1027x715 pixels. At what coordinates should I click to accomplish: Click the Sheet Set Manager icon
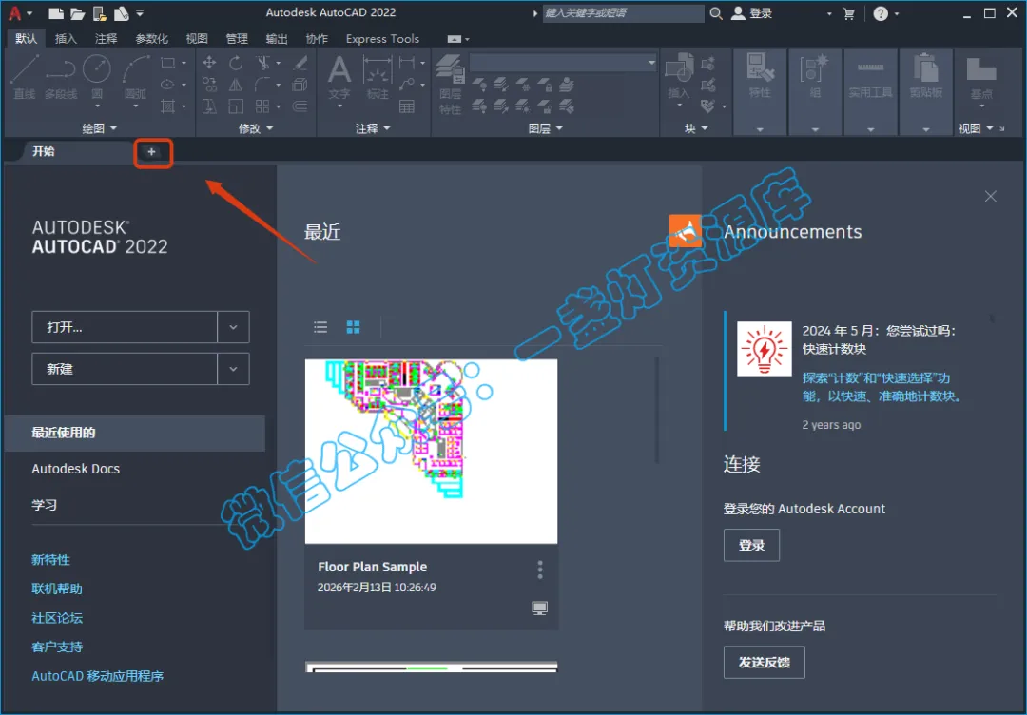click(x=122, y=13)
